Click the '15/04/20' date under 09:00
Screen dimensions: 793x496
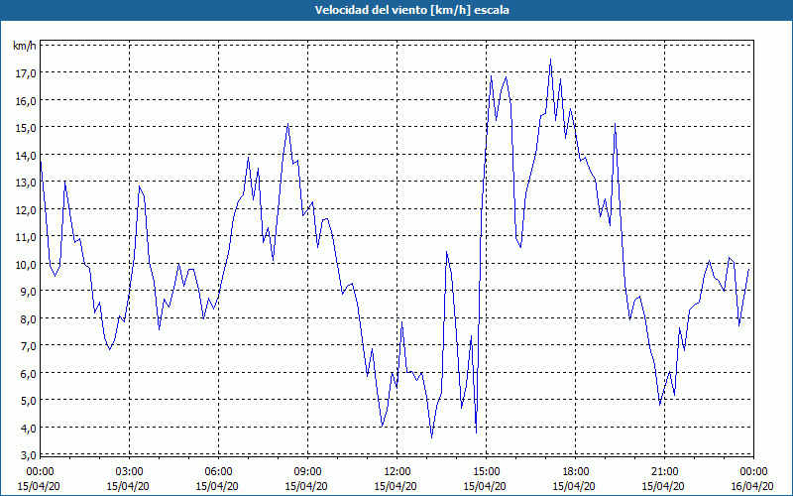306,486
